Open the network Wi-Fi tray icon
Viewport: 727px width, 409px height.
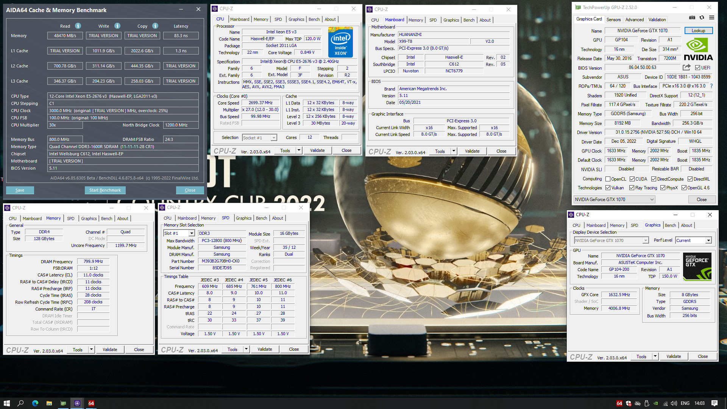click(x=665, y=403)
